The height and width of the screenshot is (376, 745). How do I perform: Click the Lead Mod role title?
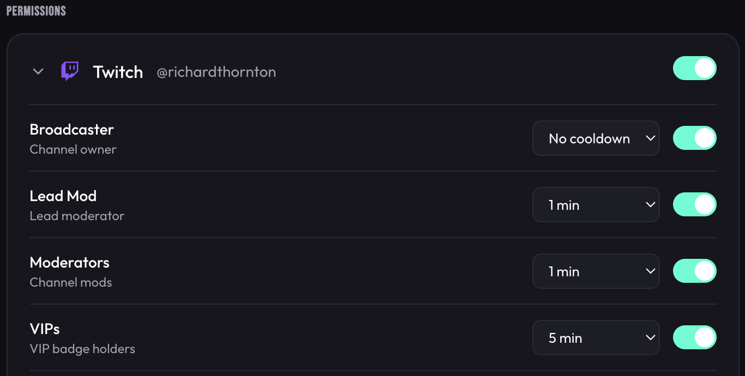pyautogui.click(x=63, y=196)
